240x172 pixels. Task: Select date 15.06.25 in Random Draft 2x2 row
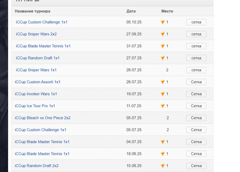pos(134,166)
